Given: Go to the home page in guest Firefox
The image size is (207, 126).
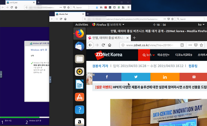Looking at the screenshot, I should point(110,45).
